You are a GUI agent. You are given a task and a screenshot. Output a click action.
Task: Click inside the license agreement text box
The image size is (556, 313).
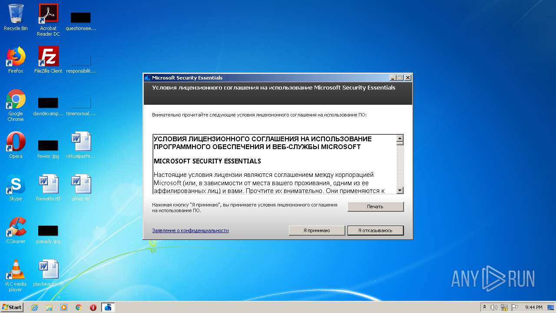tap(275, 164)
